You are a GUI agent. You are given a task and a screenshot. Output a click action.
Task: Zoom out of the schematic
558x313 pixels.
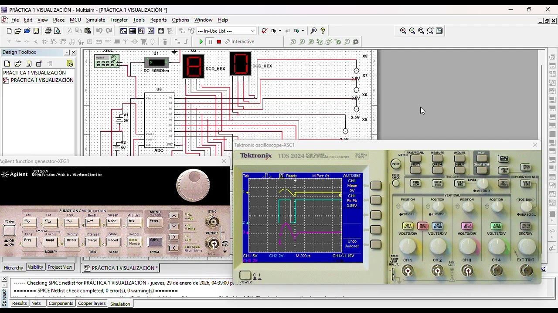point(412,31)
